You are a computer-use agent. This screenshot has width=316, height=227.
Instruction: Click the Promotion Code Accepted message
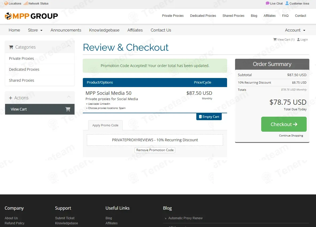tap(155, 66)
